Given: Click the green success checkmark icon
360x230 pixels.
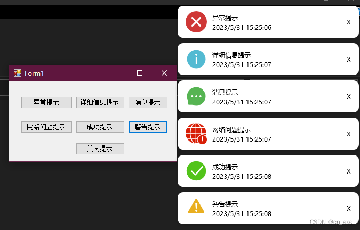Looking at the screenshot, I should [x=196, y=171].
